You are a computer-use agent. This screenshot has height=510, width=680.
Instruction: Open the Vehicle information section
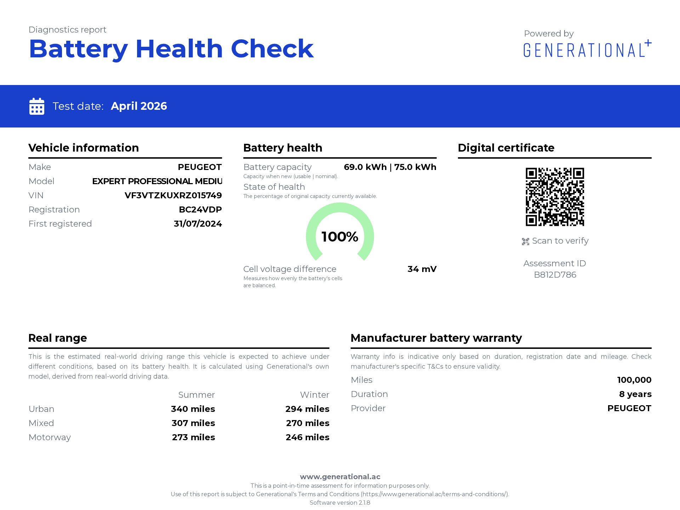tap(84, 148)
